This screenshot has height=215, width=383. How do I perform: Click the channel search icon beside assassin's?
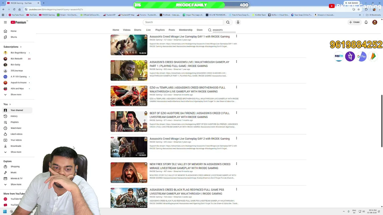(210, 30)
